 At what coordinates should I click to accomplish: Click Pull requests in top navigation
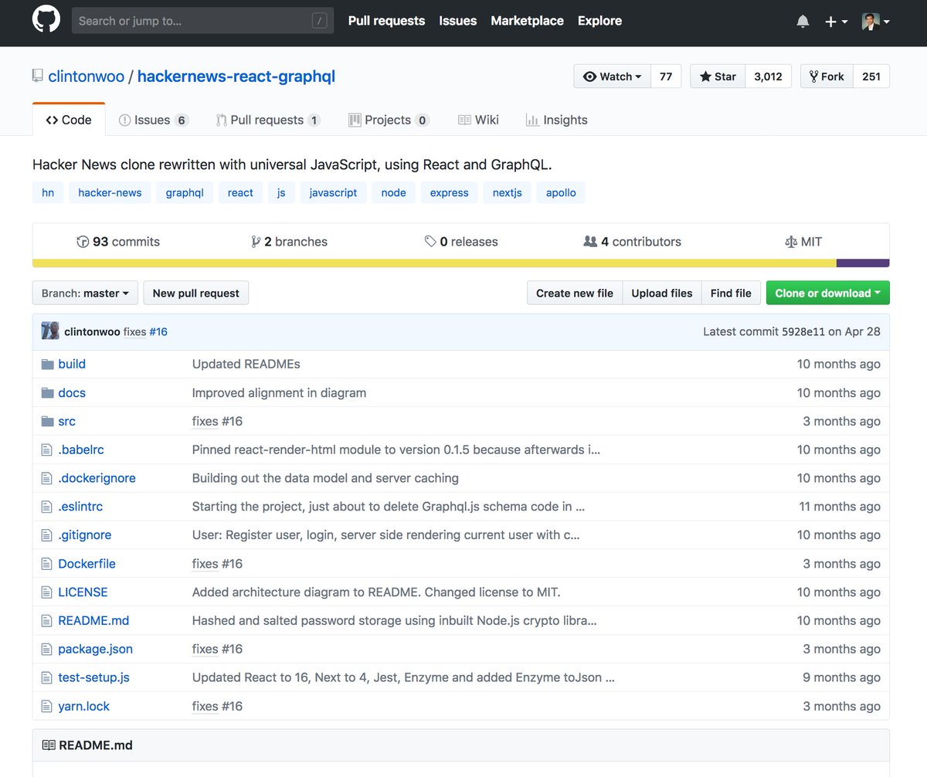(386, 21)
